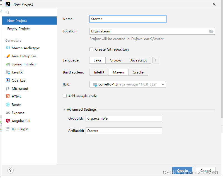Choose Maven build system
This screenshot has height=178, width=223.
[x=118, y=72]
